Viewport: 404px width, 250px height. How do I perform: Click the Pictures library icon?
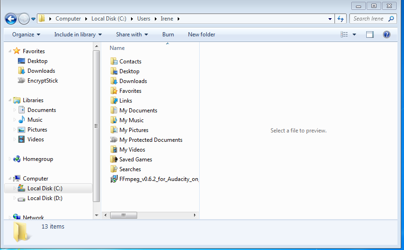tap(21, 130)
